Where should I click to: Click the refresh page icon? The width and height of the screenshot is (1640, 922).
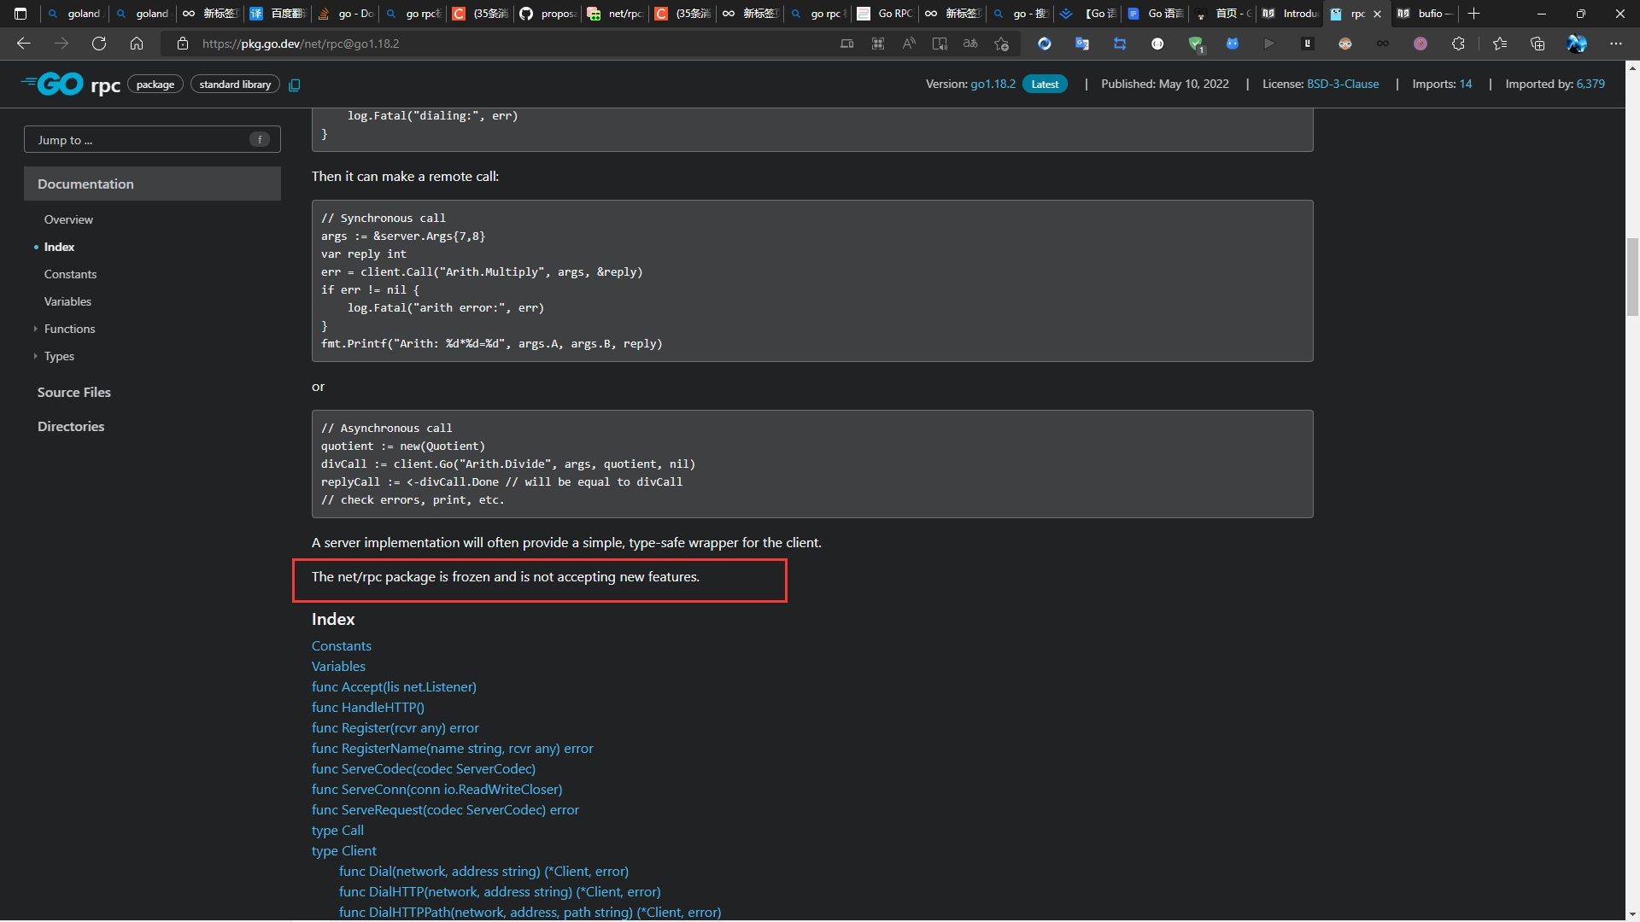tap(99, 43)
